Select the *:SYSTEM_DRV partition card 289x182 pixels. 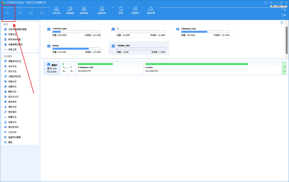pos(74,31)
